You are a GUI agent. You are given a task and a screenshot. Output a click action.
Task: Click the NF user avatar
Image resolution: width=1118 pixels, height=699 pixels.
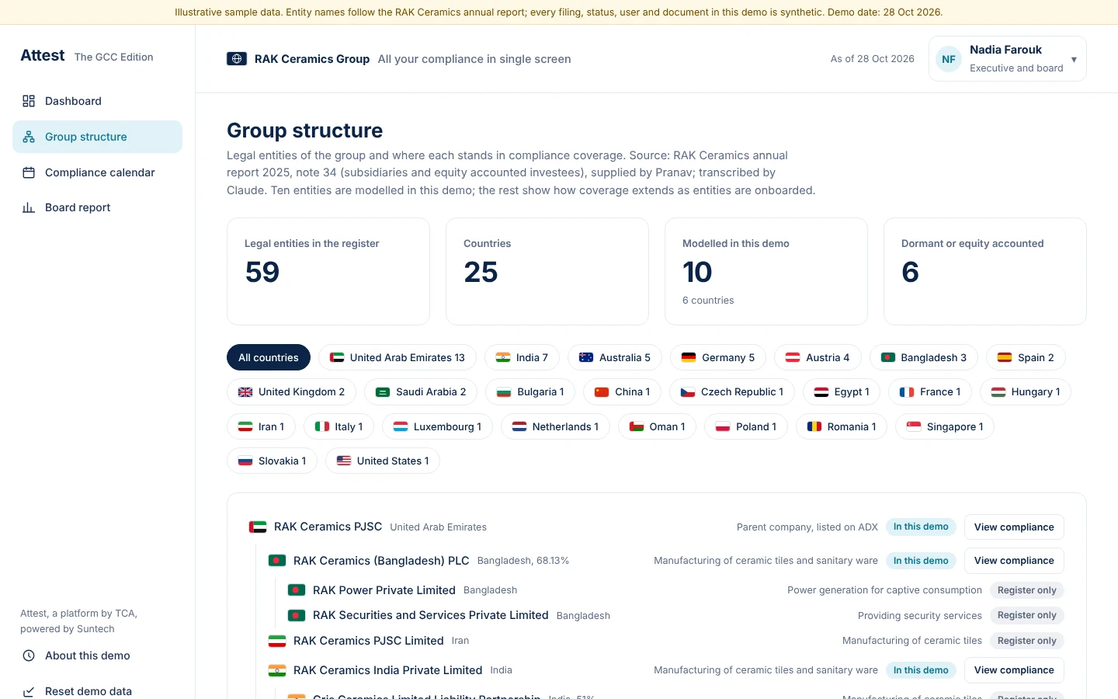949,59
